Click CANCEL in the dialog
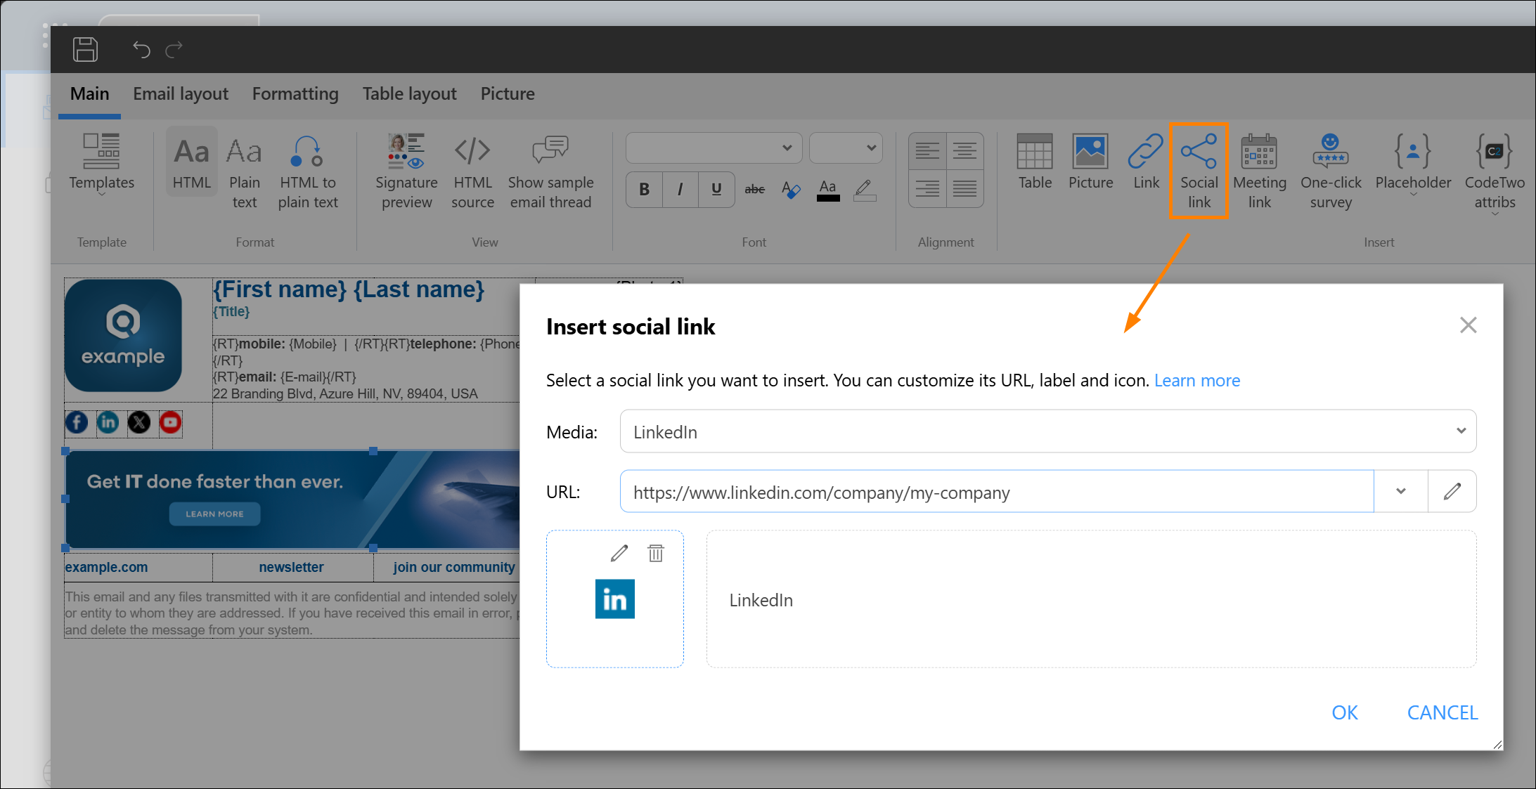 (1442, 712)
